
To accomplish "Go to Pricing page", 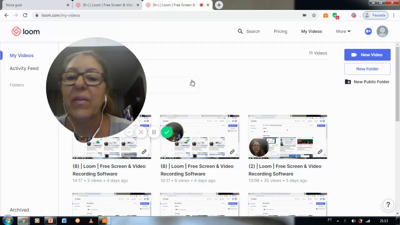I will click(x=280, y=31).
